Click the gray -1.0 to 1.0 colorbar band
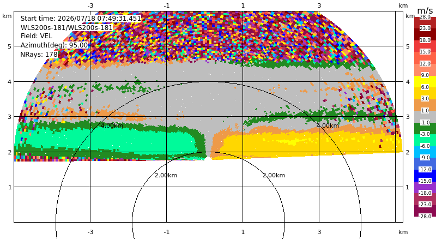This screenshot has height=239, width=436. click(425, 116)
